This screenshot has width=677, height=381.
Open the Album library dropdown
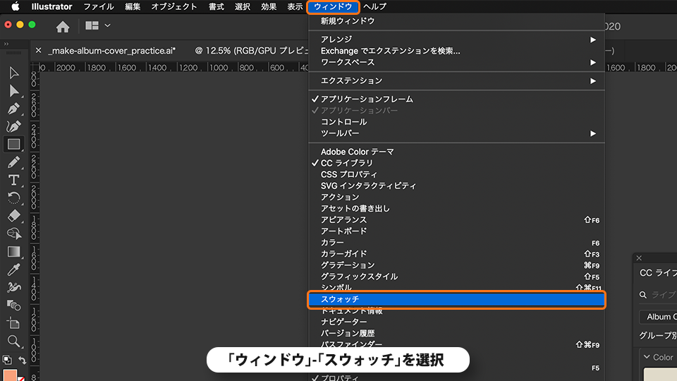click(x=658, y=317)
